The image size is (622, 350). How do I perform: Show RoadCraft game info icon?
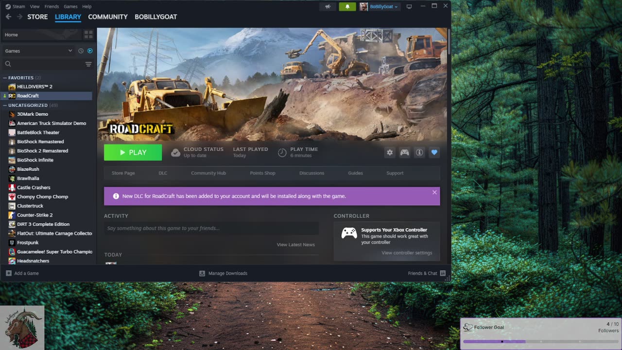[419, 152]
